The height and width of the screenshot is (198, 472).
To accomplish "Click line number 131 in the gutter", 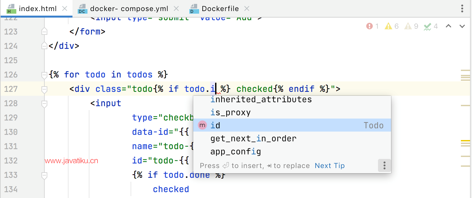I will 11,146.
